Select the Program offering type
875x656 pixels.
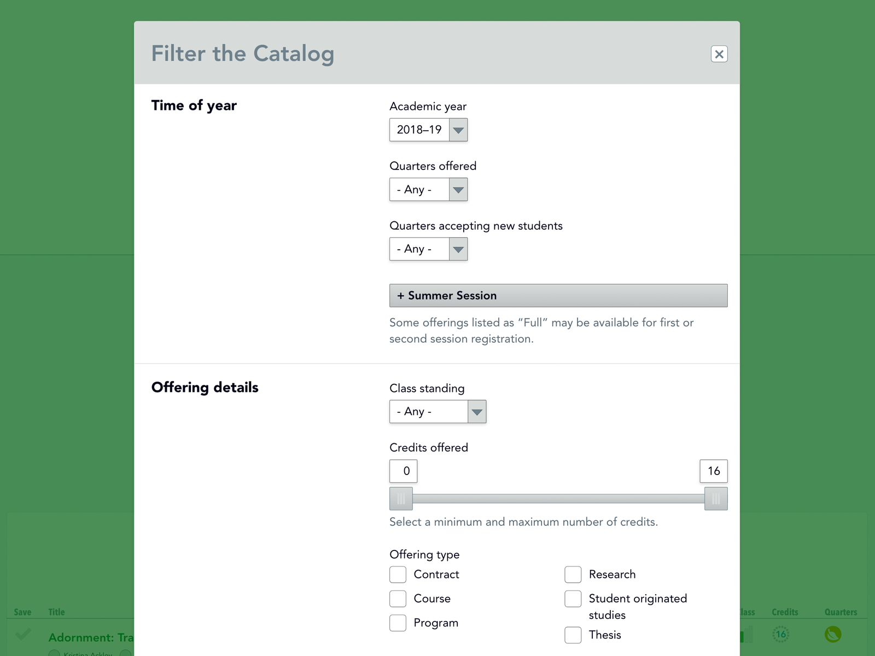pos(398,623)
